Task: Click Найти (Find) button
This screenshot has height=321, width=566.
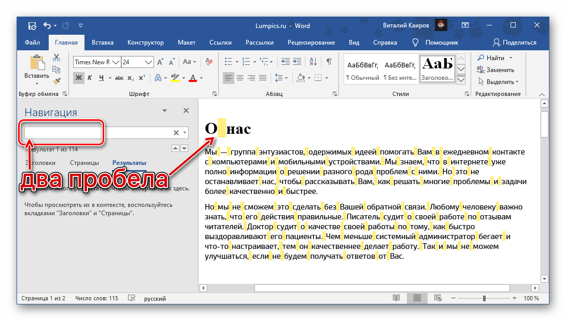Action: 491,58
